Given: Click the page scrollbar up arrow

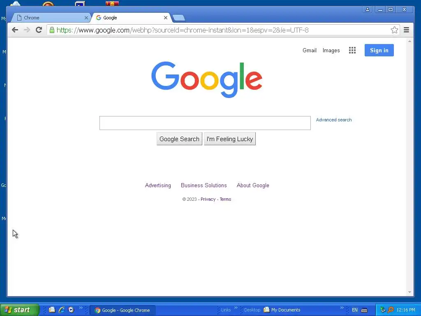Looking at the screenshot, I should pos(409,42).
